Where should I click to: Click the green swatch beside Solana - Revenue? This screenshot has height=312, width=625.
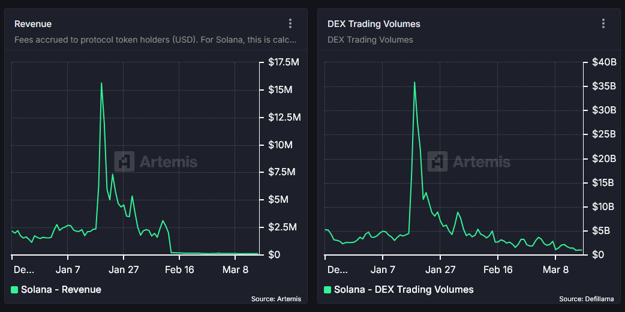pyautogui.click(x=15, y=290)
